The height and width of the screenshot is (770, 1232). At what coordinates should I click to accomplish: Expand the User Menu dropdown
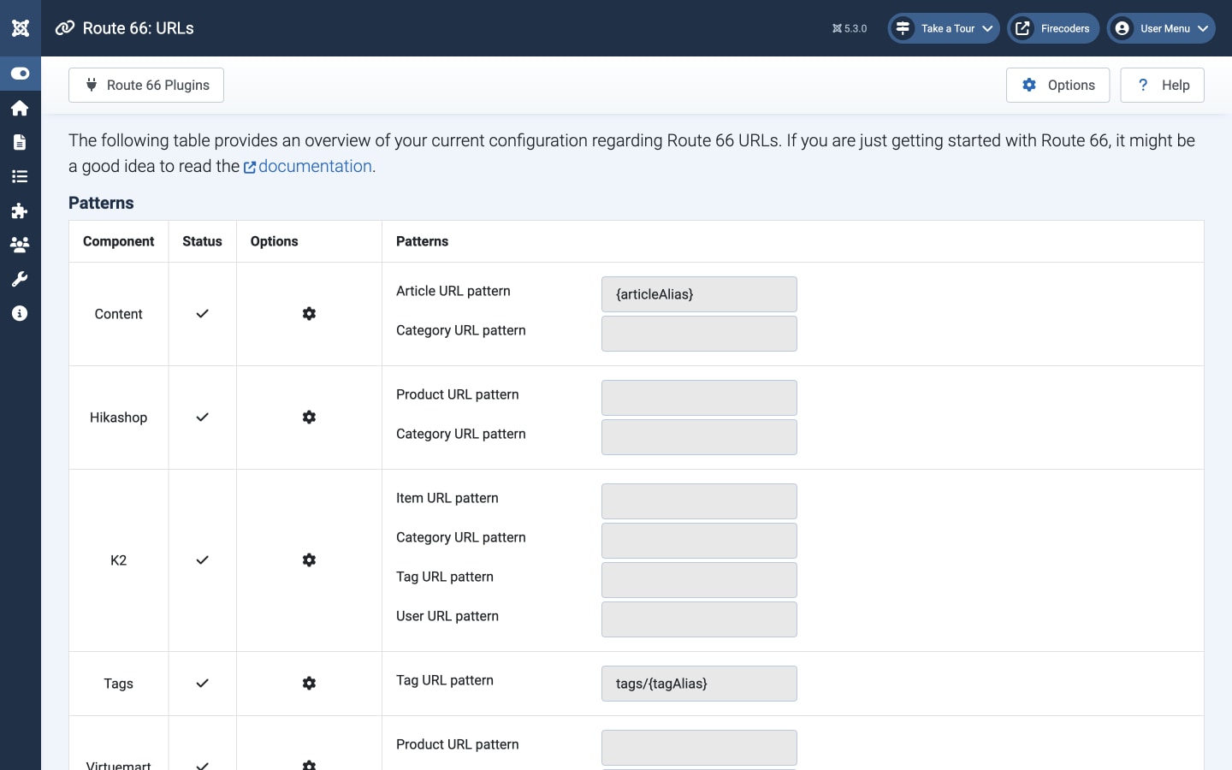pos(1161,28)
